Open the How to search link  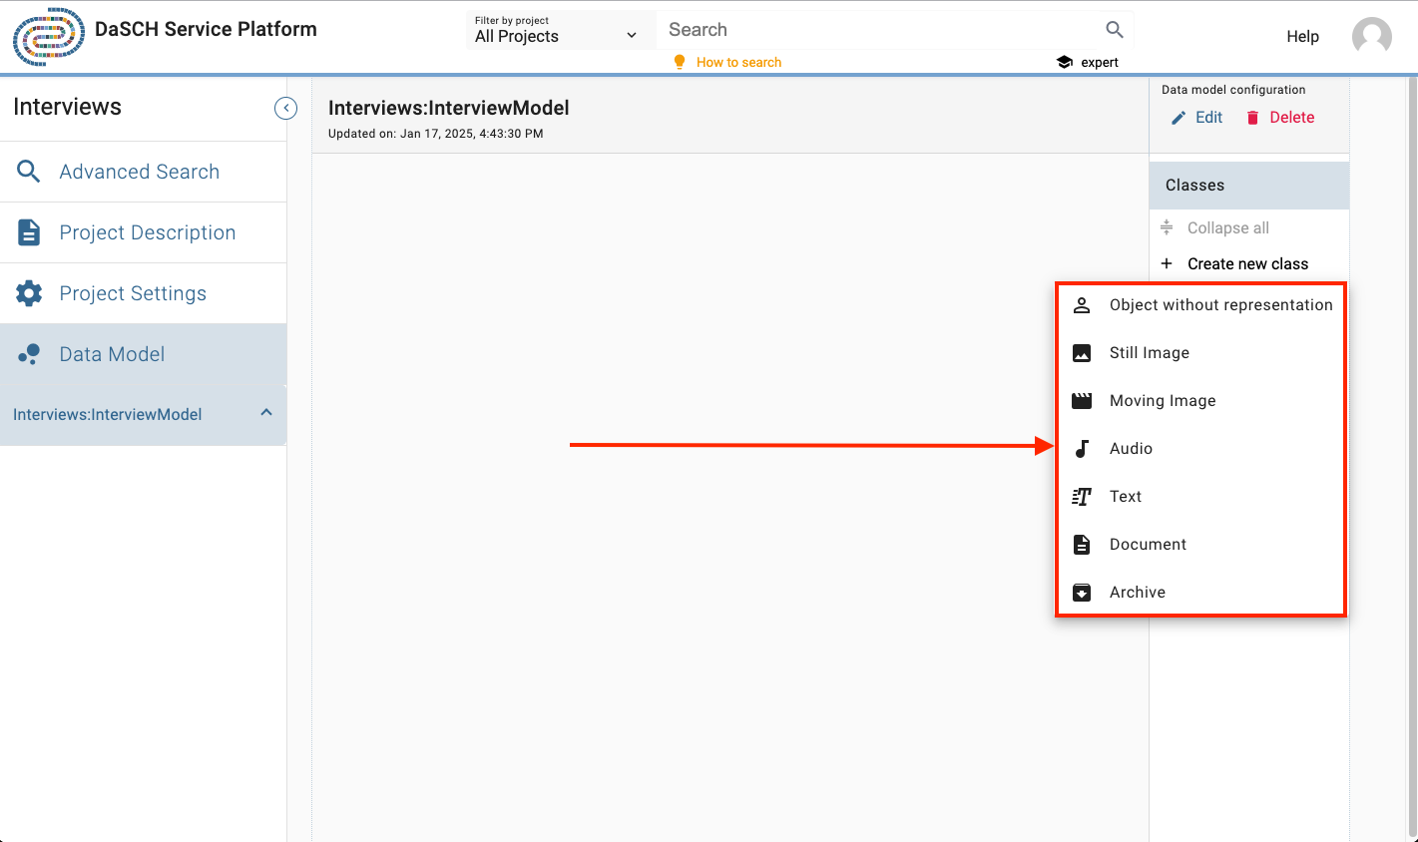coord(738,62)
